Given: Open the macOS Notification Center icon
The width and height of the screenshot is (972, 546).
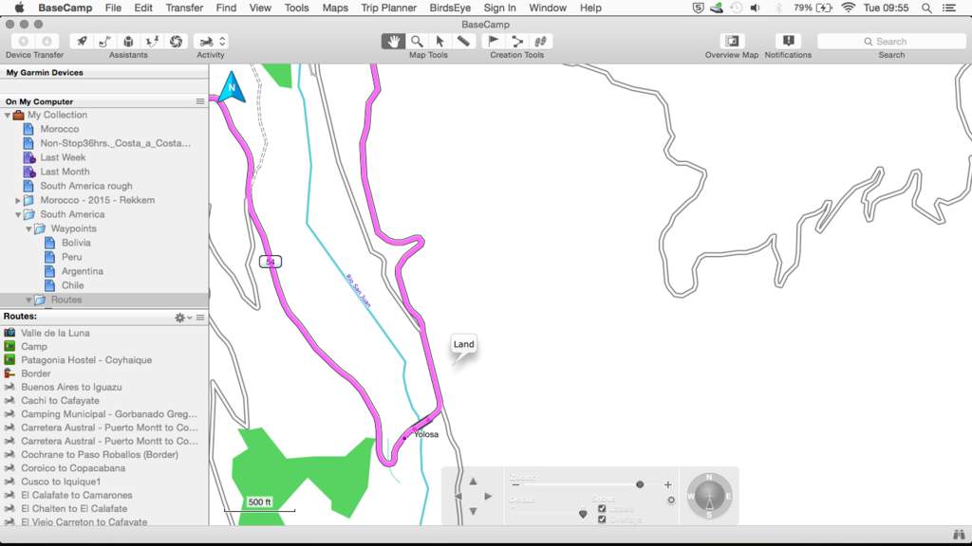Looking at the screenshot, I should click(948, 8).
